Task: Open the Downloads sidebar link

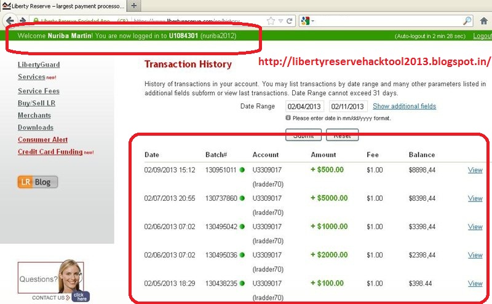Action: [x=36, y=128]
